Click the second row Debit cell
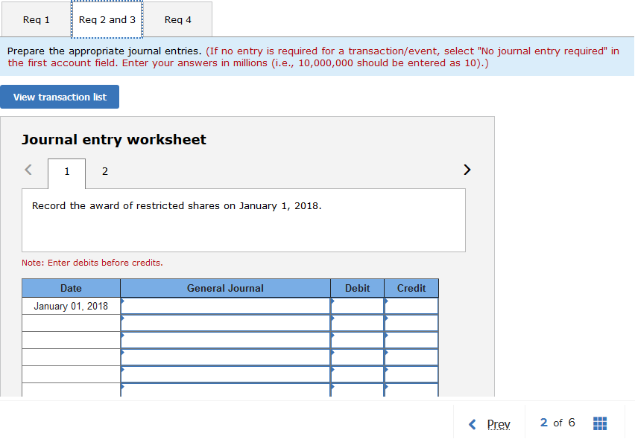Screen dimensions: 635x442 click(x=357, y=323)
